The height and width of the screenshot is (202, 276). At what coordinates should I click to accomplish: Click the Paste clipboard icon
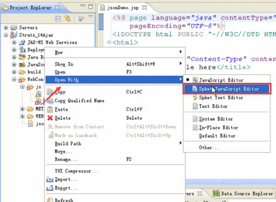pos(50,109)
